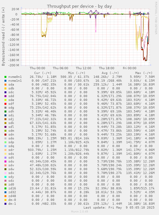Click the nvme0n1 green legend swatch
This screenshot has width=159, height=215.
(5, 77)
